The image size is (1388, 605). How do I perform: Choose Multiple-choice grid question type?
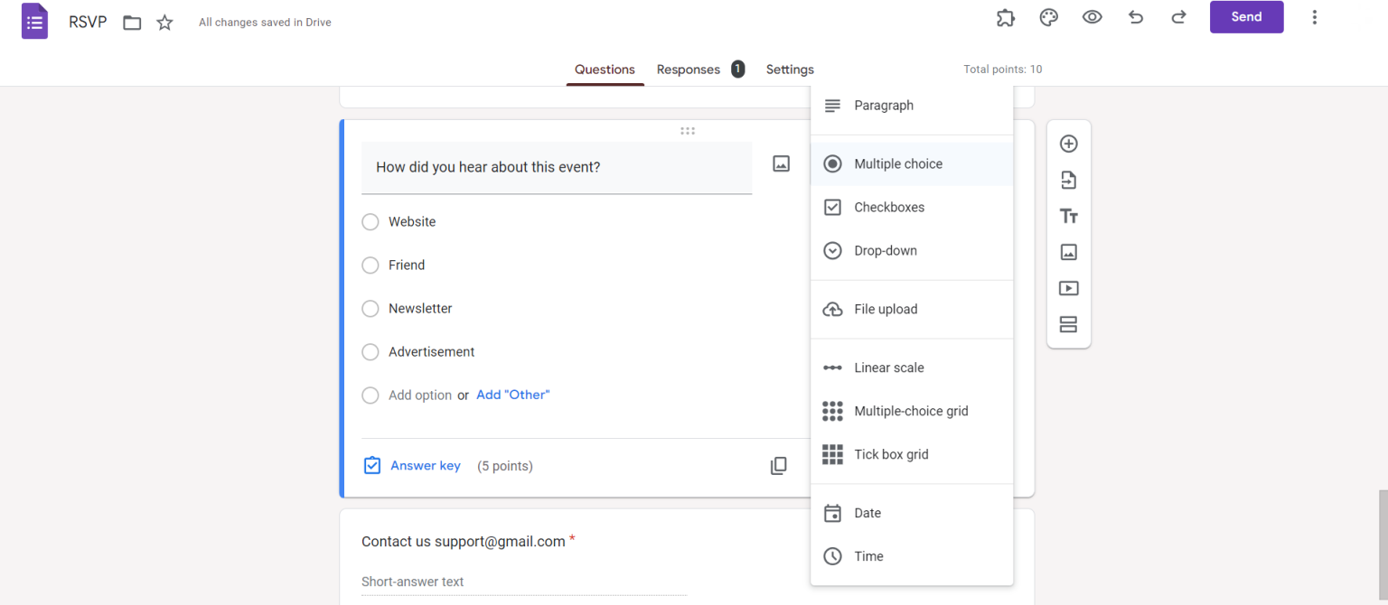click(x=912, y=411)
